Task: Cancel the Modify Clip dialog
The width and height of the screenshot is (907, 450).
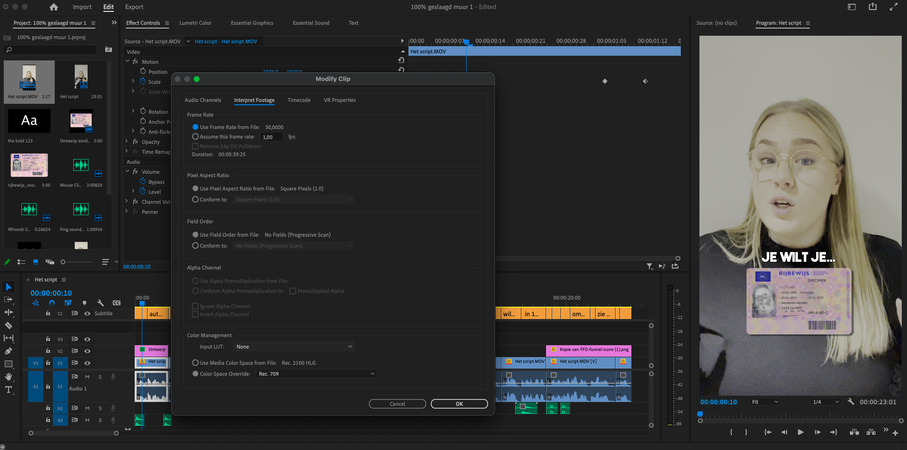Action: [397, 403]
